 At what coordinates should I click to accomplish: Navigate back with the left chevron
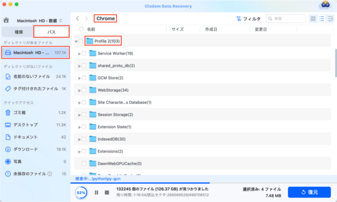78,19
